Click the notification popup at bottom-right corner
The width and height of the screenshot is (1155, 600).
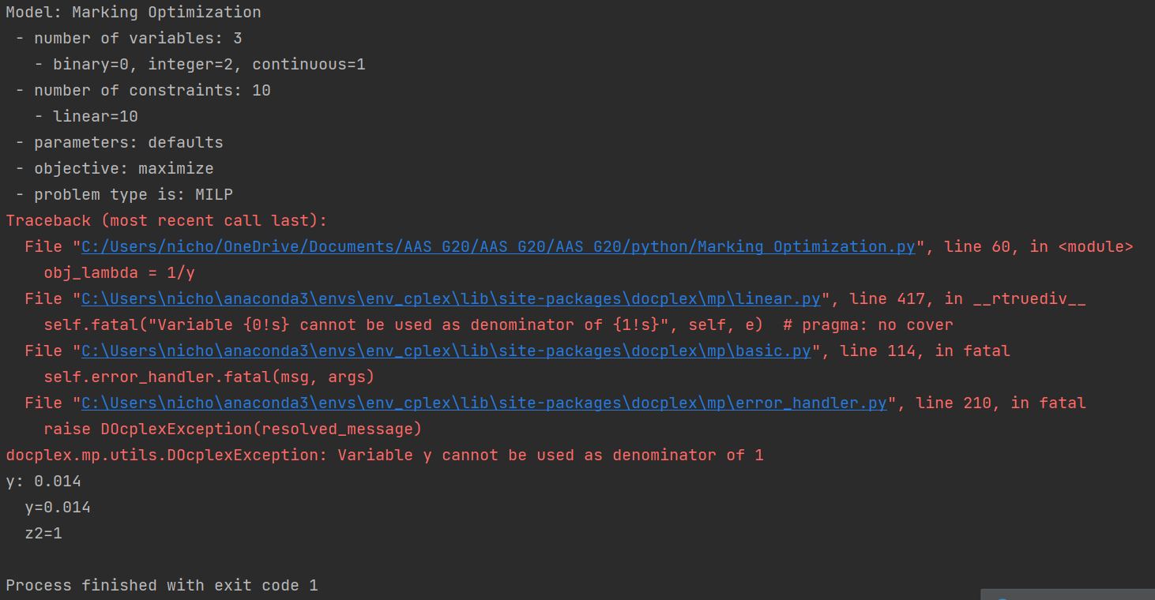tap(1067, 594)
